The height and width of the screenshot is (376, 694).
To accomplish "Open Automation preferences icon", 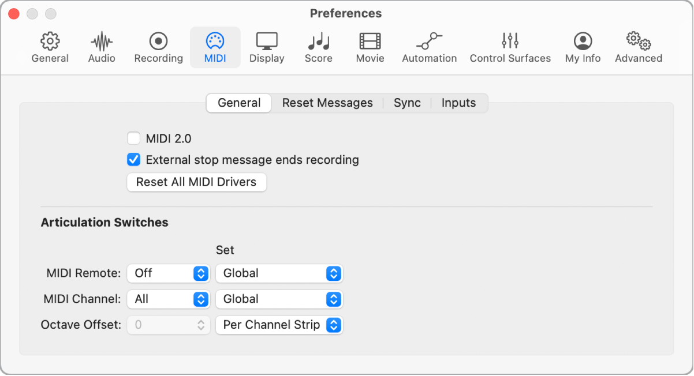I will click(x=429, y=42).
